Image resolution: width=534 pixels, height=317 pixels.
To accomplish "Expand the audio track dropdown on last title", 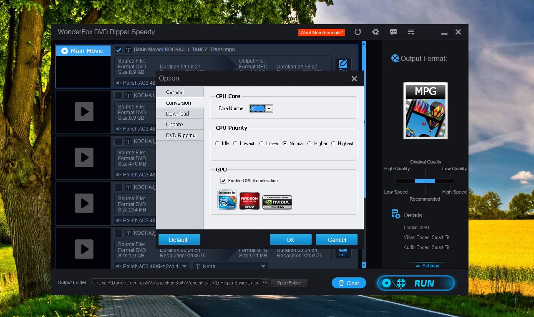I will (184, 266).
